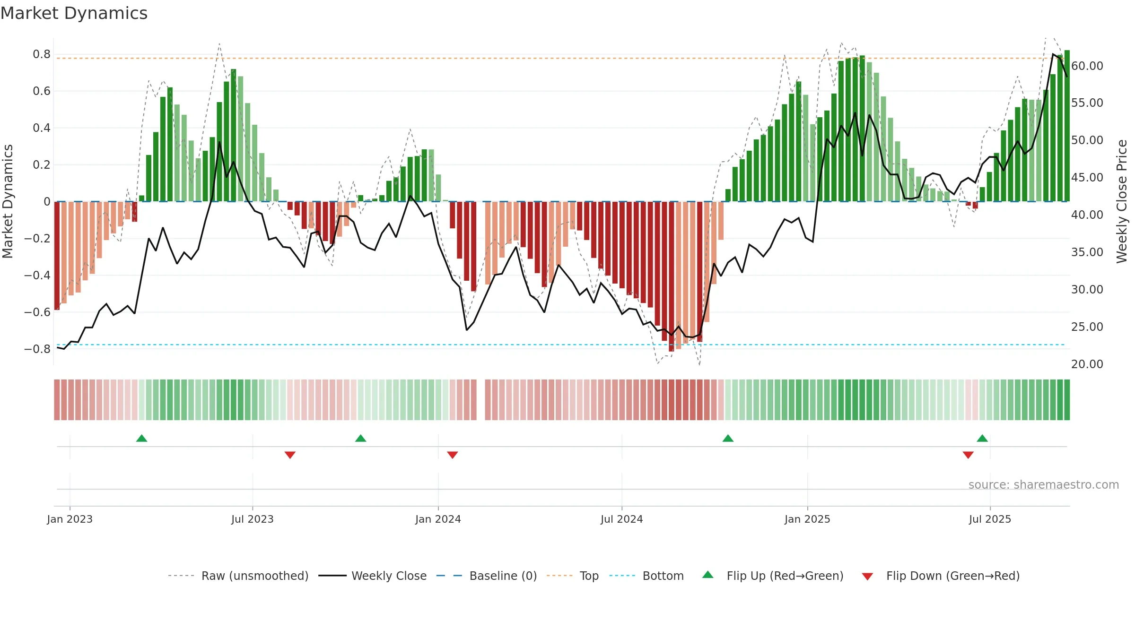Image resolution: width=1135 pixels, height=638 pixels.
Task: Toggle Flip Down (Green→Red) legend entry
Action: pos(941,576)
